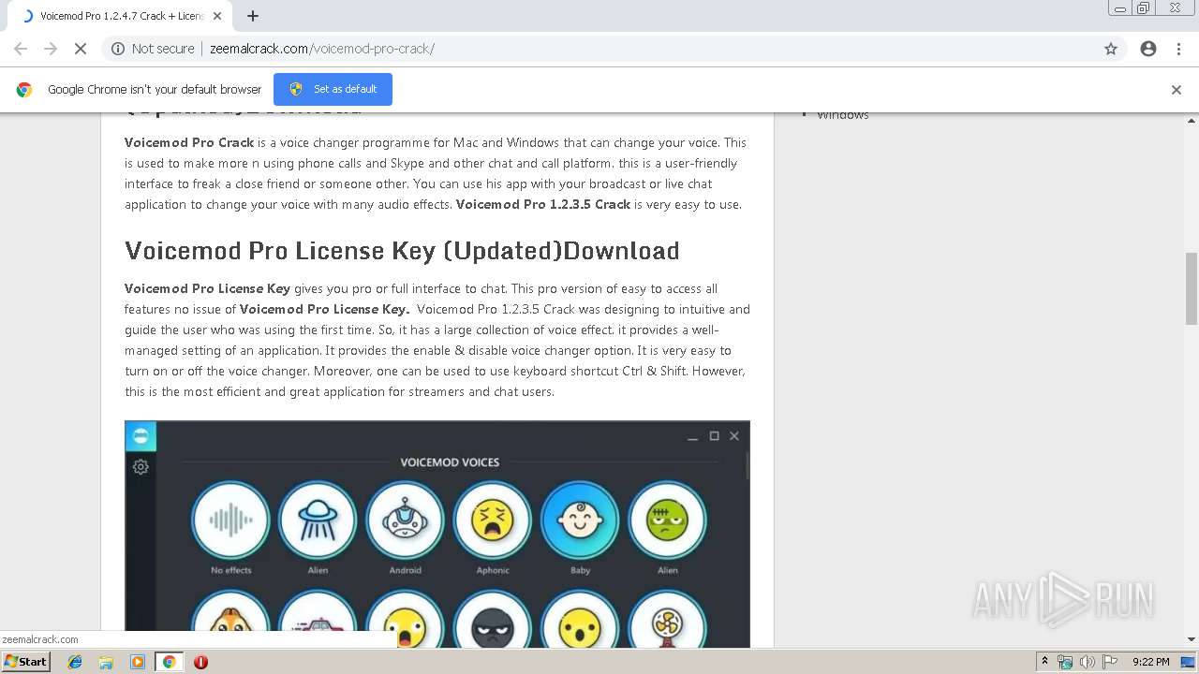
Task: Click the Voicemod logo in screenshot
Action: click(x=141, y=436)
